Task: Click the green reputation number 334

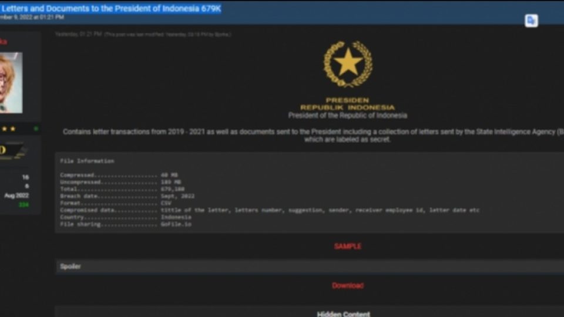Action: click(x=23, y=205)
